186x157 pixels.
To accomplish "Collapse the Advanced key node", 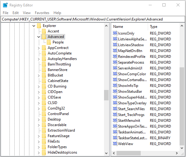I will pos(39,37).
